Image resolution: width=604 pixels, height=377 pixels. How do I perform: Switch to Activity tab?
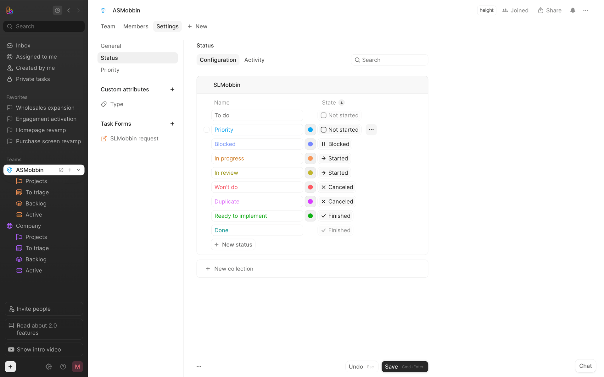pyautogui.click(x=254, y=60)
